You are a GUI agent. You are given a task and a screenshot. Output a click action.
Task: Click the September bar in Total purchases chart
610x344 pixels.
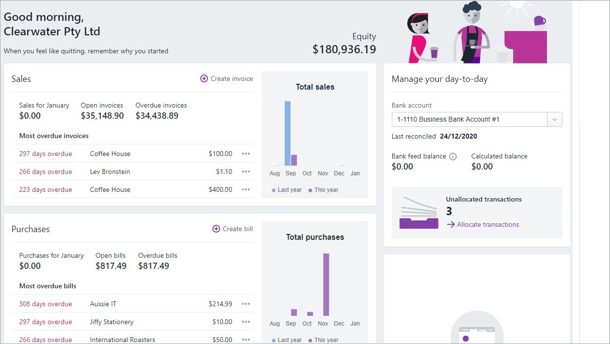pyautogui.click(x=294, y=313)
